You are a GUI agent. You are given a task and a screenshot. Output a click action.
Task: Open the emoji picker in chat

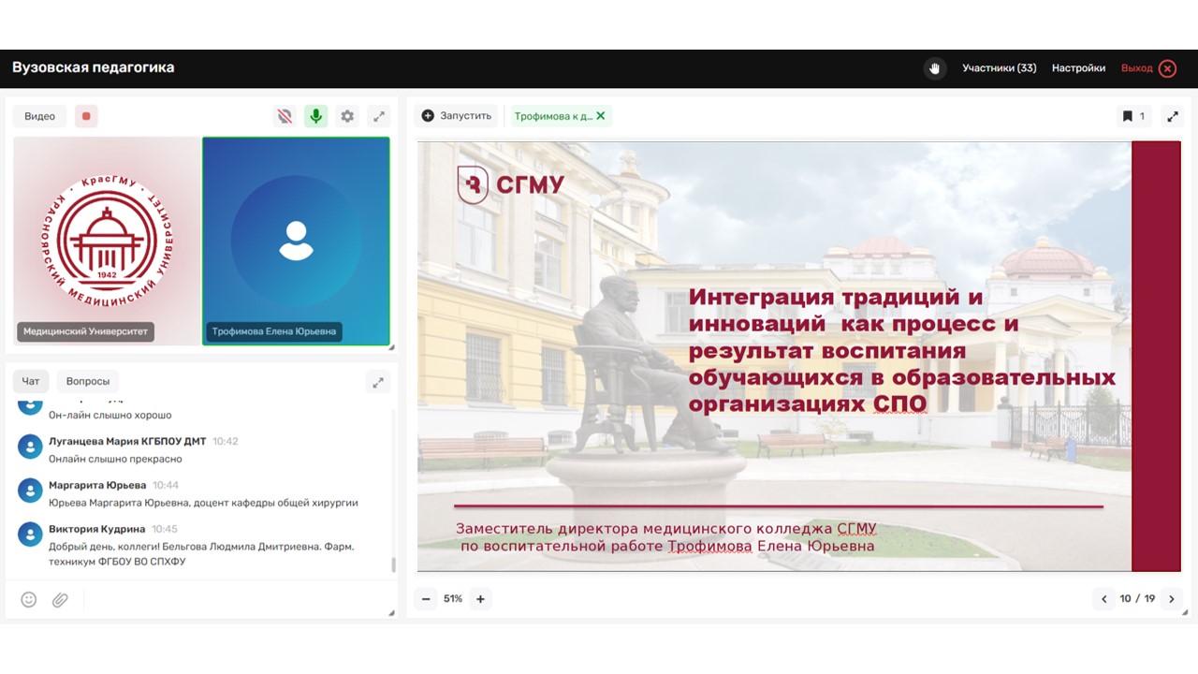pyautogui.click(x=29, y=599)
